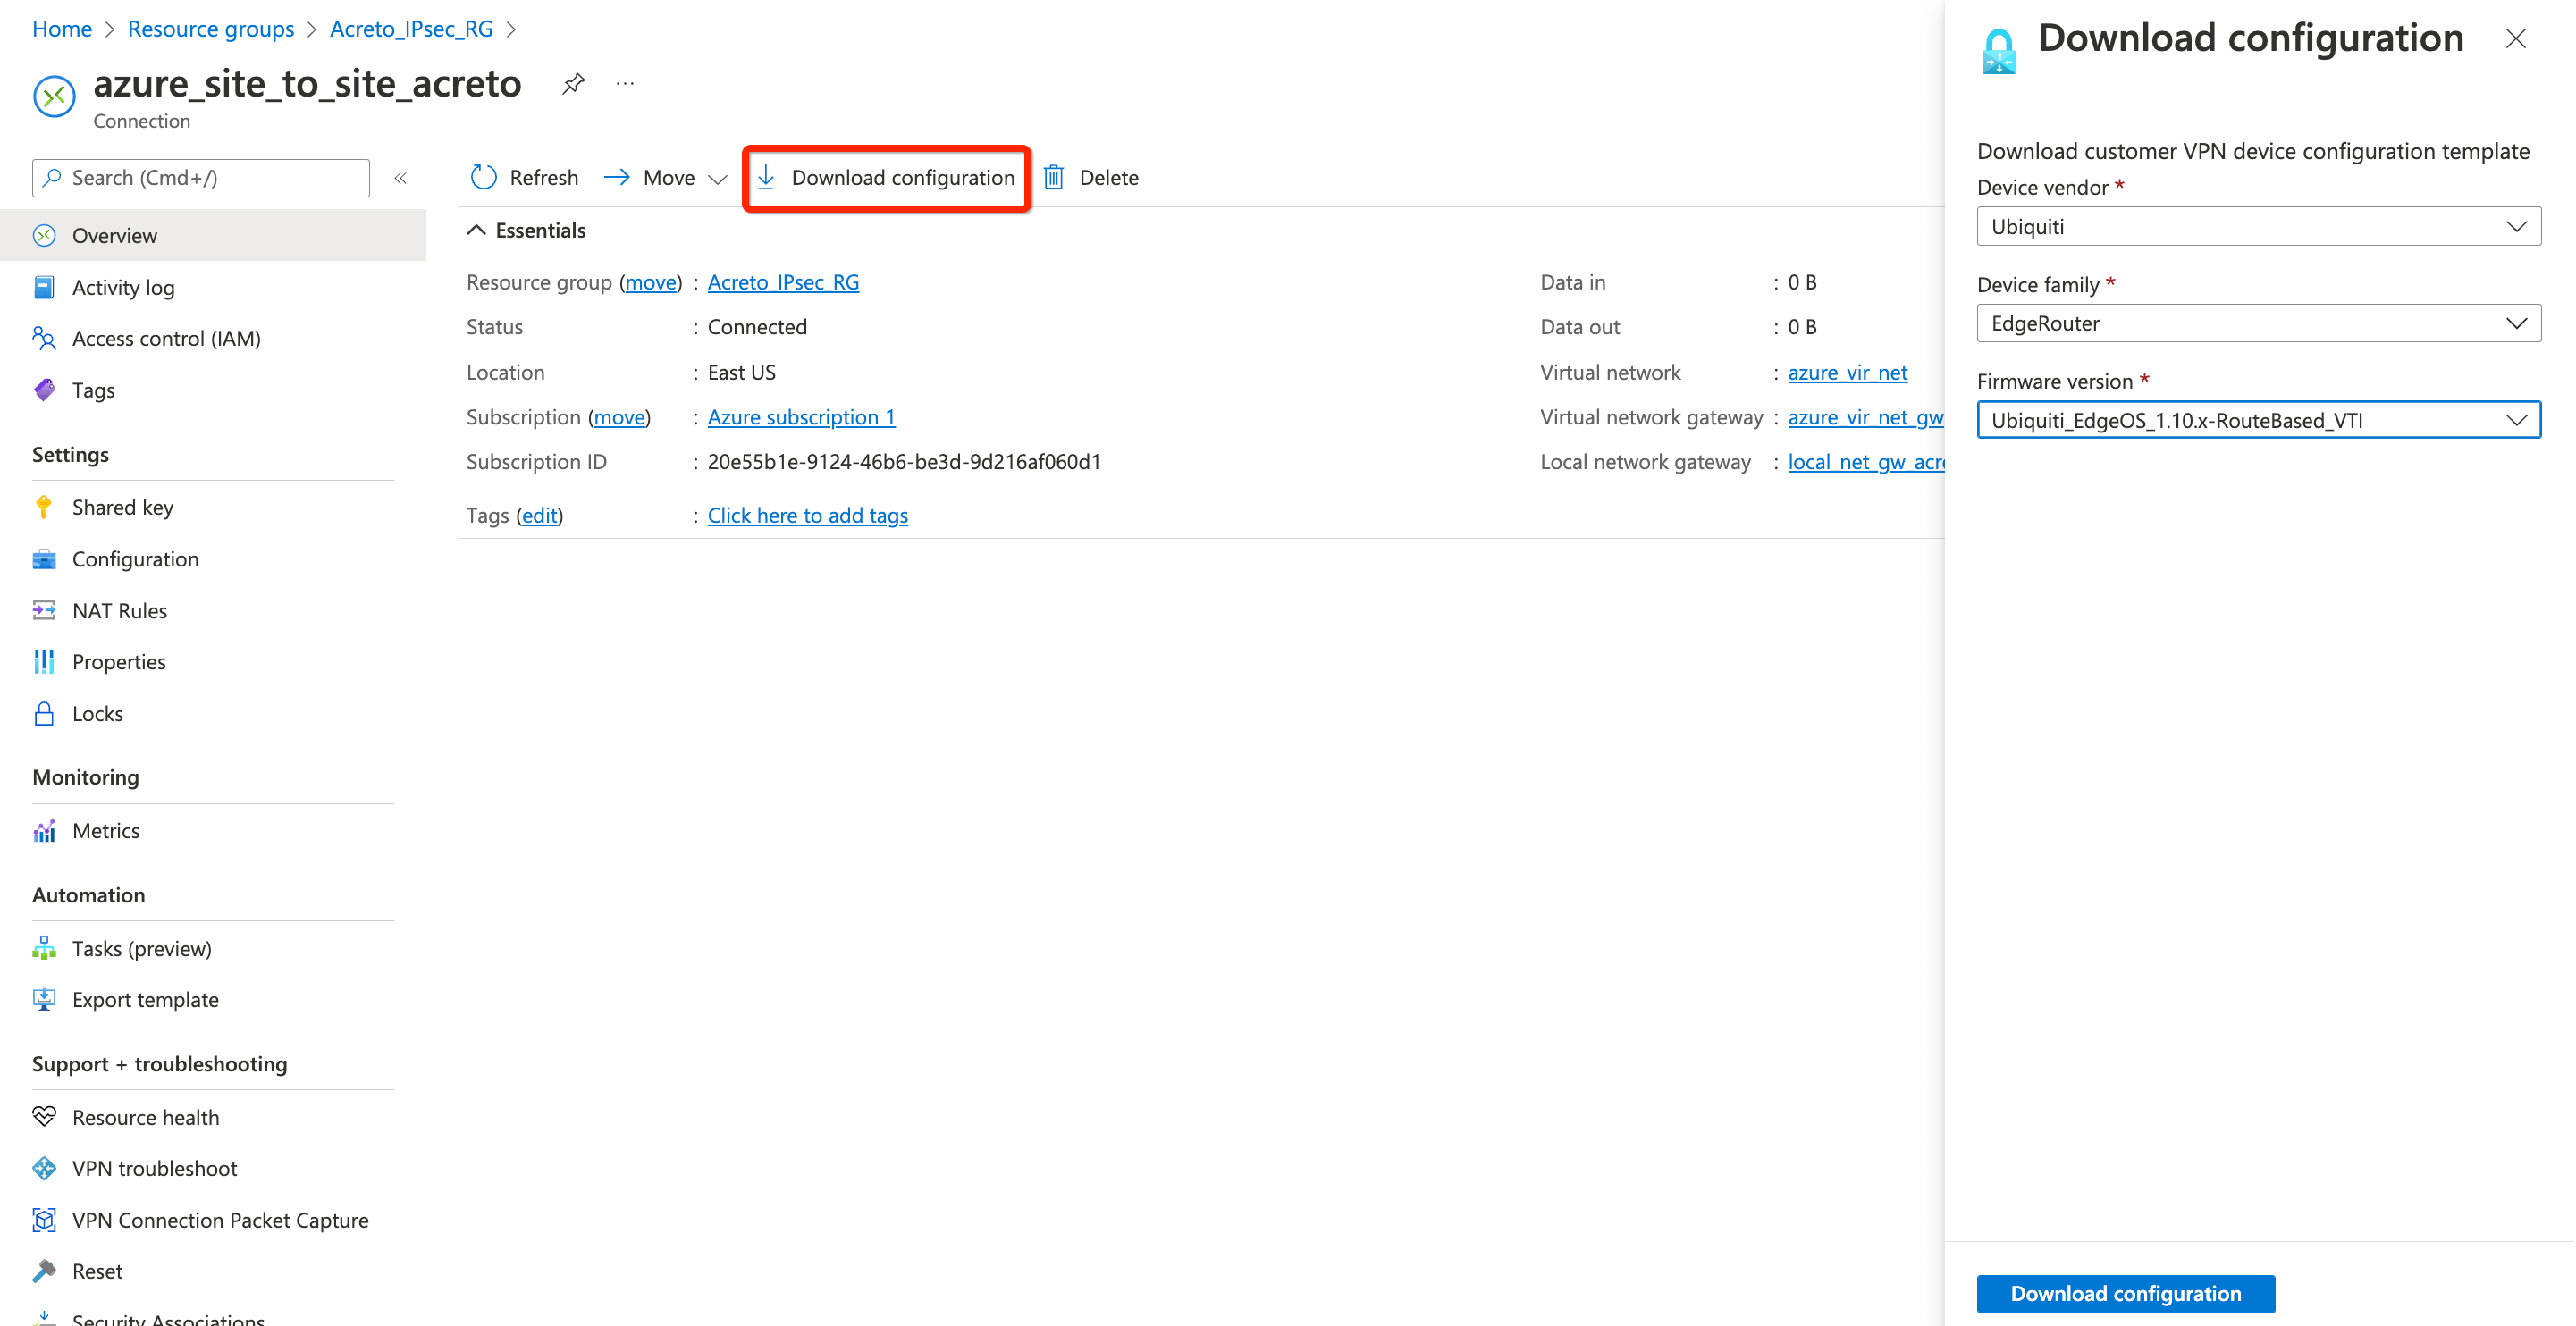Click the Properties bars icon
The image size is (2576, 1326).
[x=44, y=661]
